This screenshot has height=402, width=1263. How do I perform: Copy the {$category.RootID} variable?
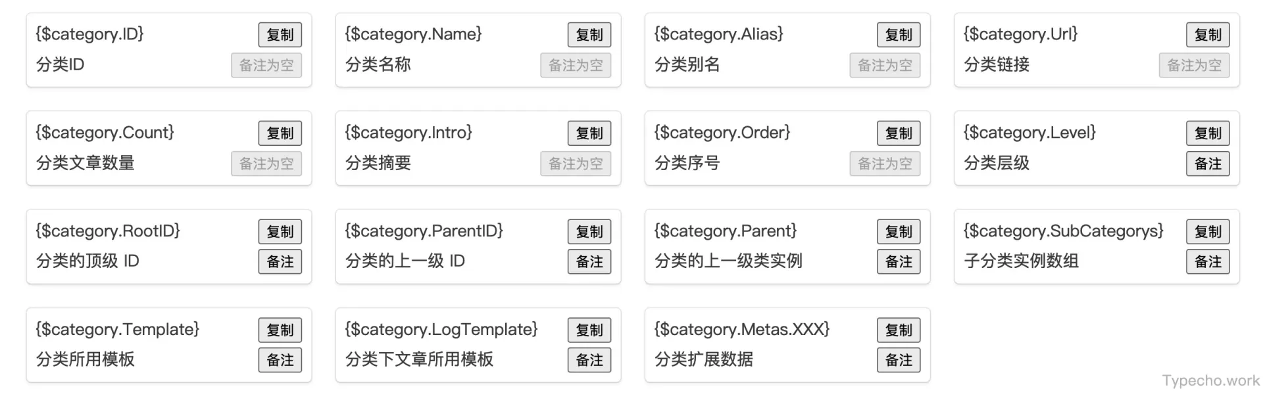[x=280, y=231]
